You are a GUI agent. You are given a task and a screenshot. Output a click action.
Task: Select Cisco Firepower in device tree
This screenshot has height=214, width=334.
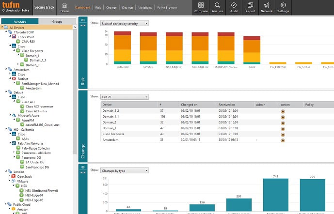click(x=32, y=51)
